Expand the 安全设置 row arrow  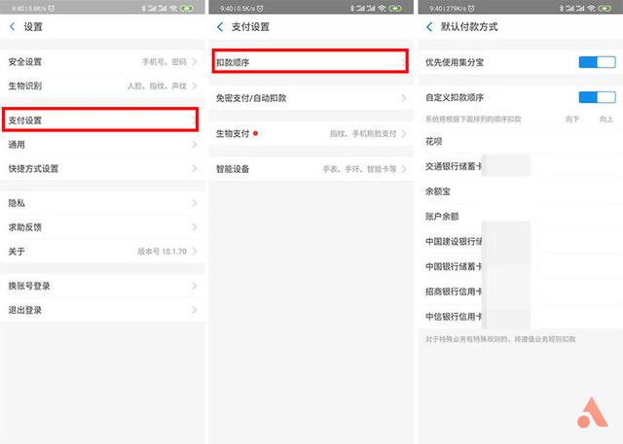195,61
